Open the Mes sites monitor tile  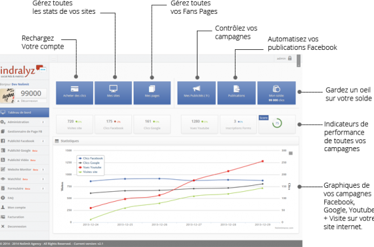pos(113,93)
